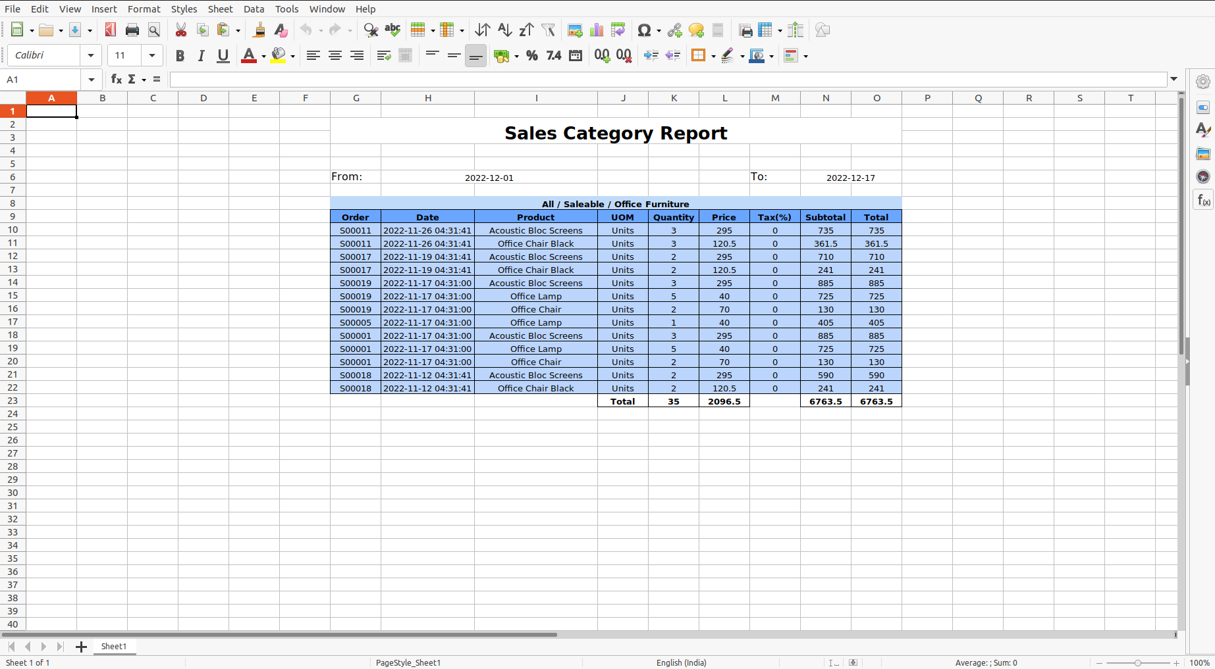Add a new sheet with plus button

coord(81,647)
